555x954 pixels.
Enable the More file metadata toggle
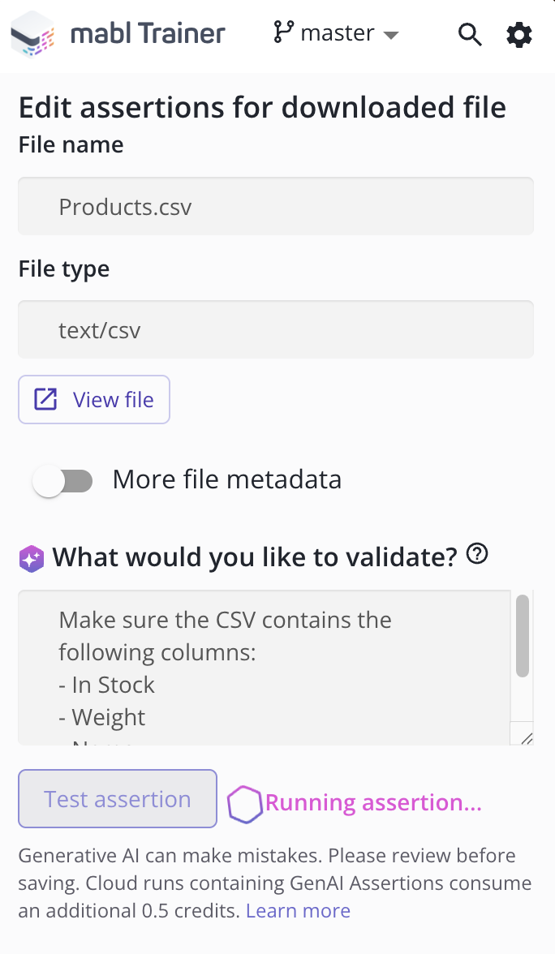[63, 480]
